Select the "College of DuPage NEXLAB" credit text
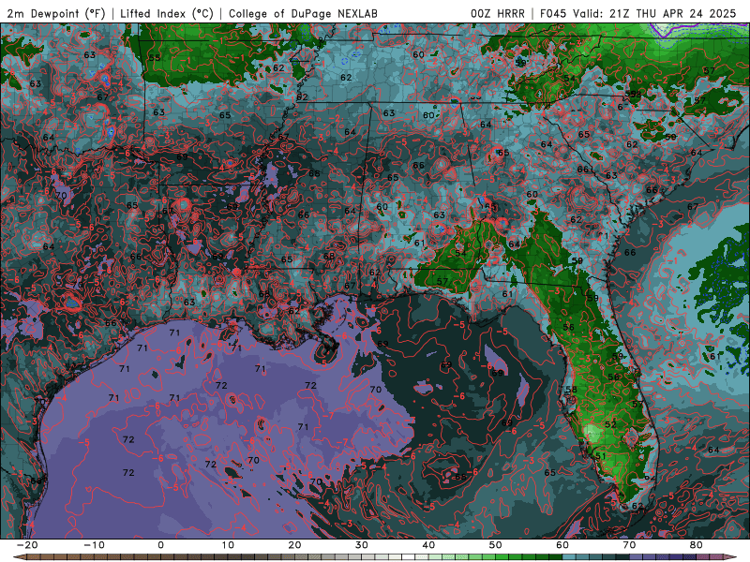The width and height of the screenshot is (750, 562). (x=303, y=13)
